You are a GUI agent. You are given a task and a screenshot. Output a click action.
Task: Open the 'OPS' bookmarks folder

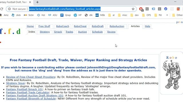[146, 15]
